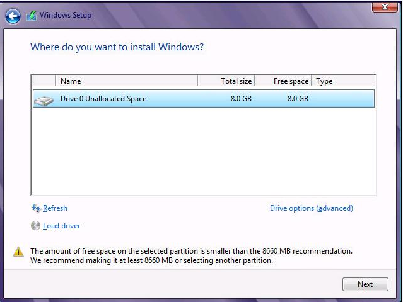Sort by the Type column header
The height and width of the screenshot is (302, 403).
coord(343,81)
